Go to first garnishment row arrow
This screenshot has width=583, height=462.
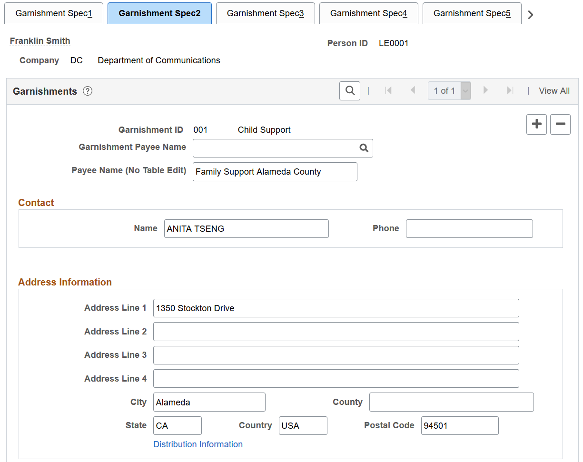coord(388,90)
